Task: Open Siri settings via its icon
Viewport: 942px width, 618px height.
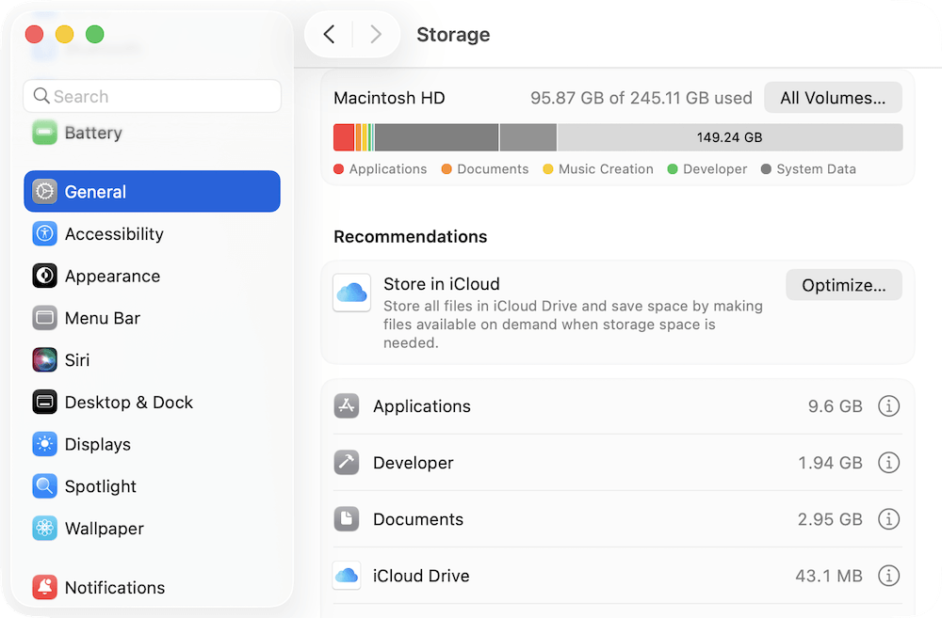Action: [x=43, y=359]
